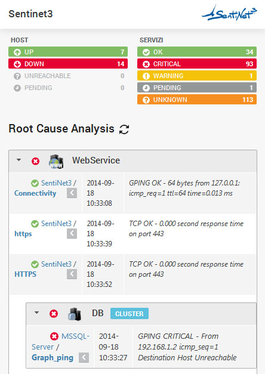This screenshot has height=374, width=265.
Task: Click green OK icon beside SentiNet3 Connectivity
Action: [x=35, y=183]
